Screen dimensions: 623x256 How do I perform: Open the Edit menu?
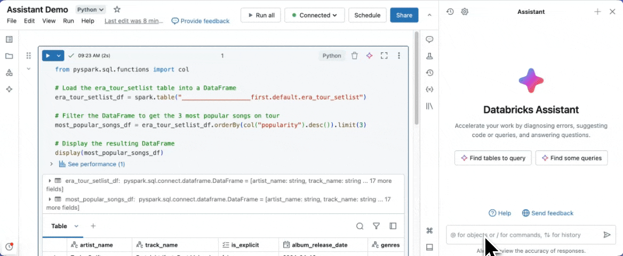(29, 21)
